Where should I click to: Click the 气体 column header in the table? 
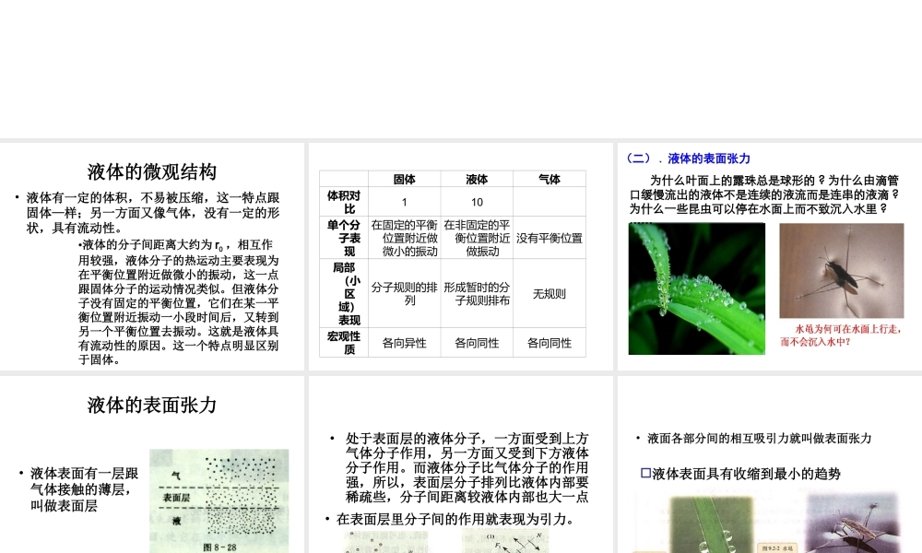pyautogui.click(x=550, y=179)
